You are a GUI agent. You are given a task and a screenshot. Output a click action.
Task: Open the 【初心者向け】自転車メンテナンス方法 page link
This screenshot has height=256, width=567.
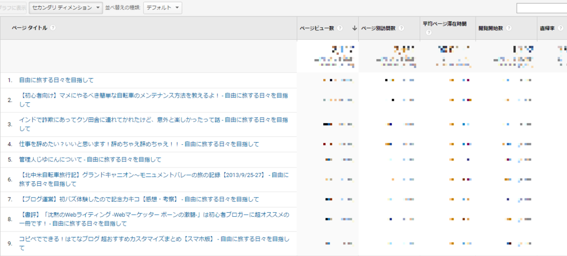coord(154,100)
